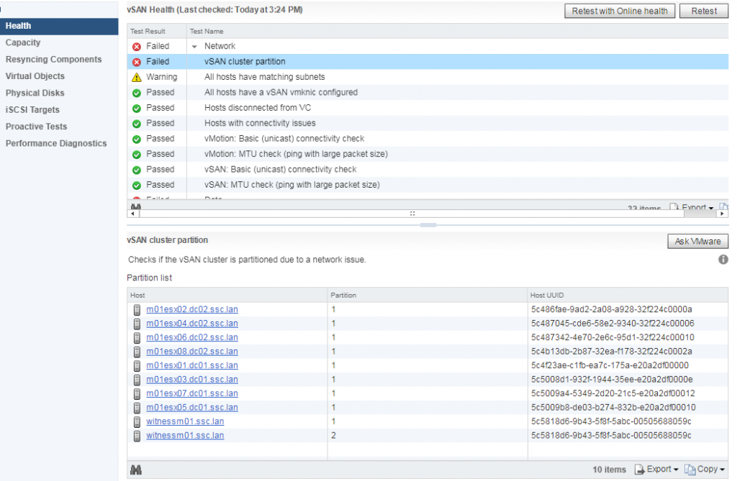Click the Copy pages icon in the bottom toolbar
This screenshot has height=481, width=737.
(689, 469)
